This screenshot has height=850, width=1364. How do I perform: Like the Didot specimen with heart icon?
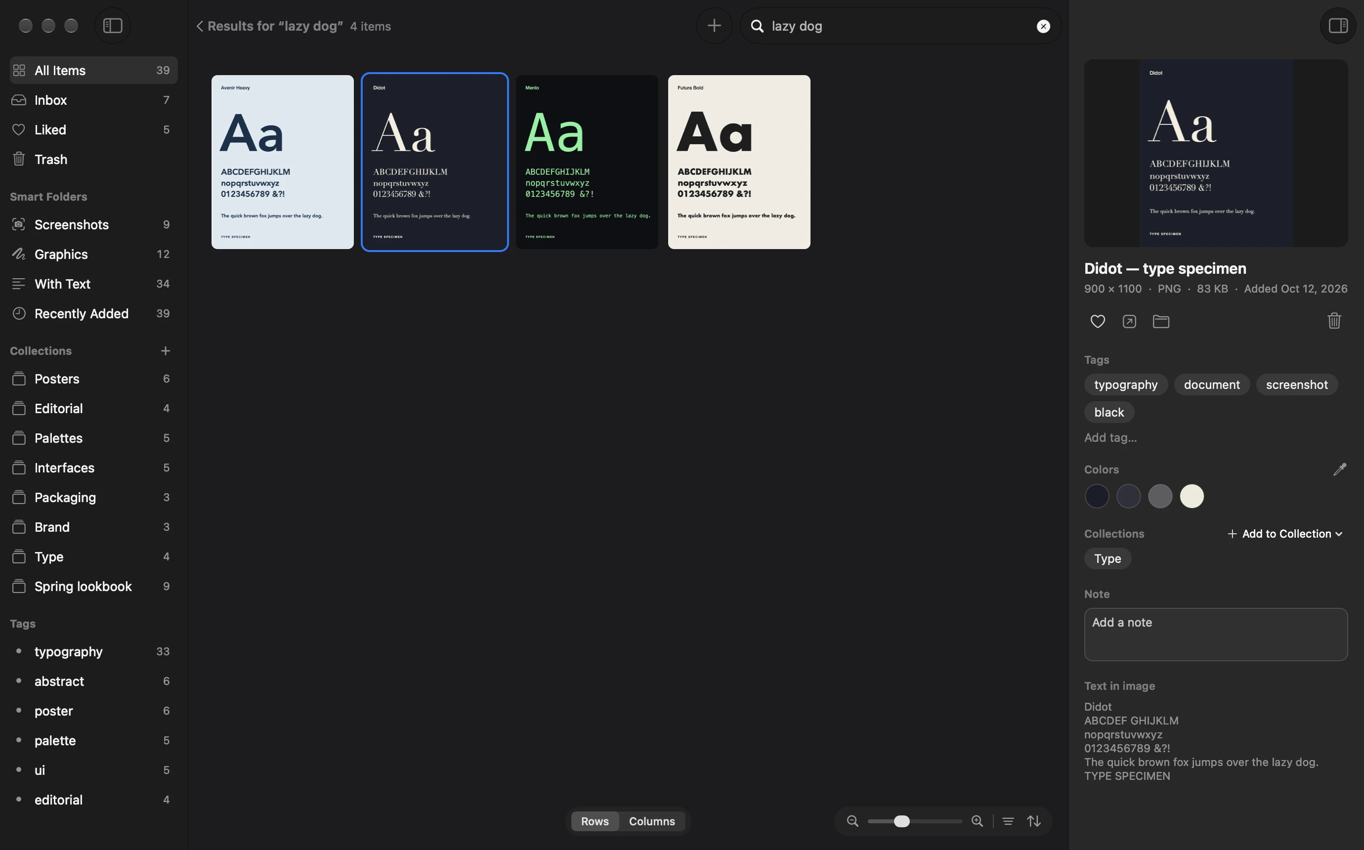pyautogui.click(x=1098, y=321)
